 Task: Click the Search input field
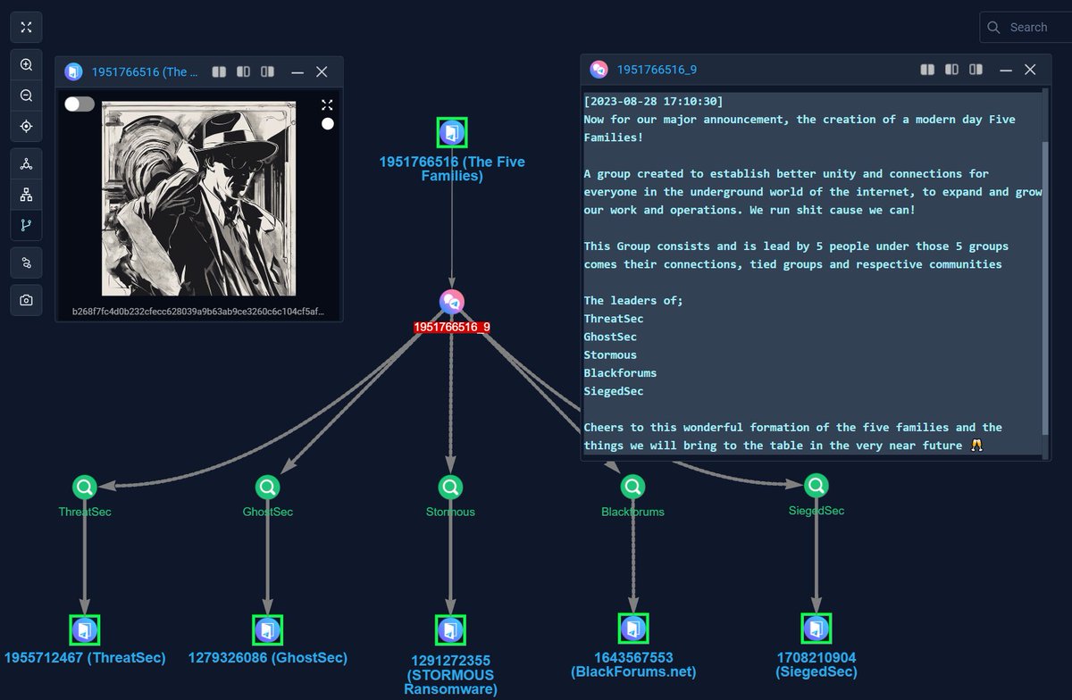(1026, 28)
